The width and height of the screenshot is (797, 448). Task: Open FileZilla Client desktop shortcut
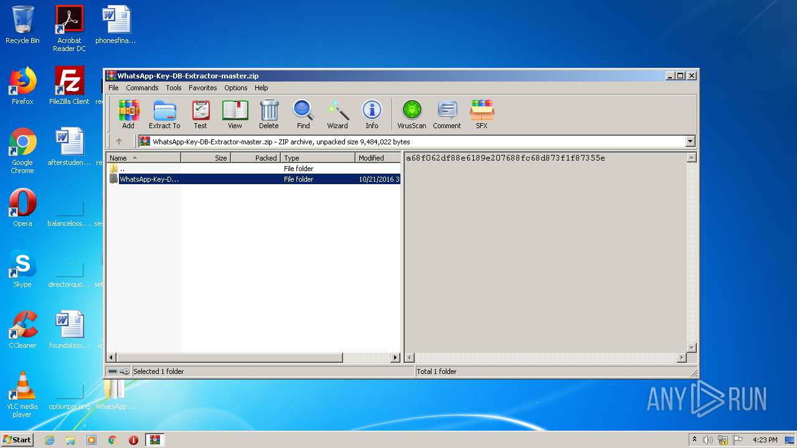click(69, 86)
